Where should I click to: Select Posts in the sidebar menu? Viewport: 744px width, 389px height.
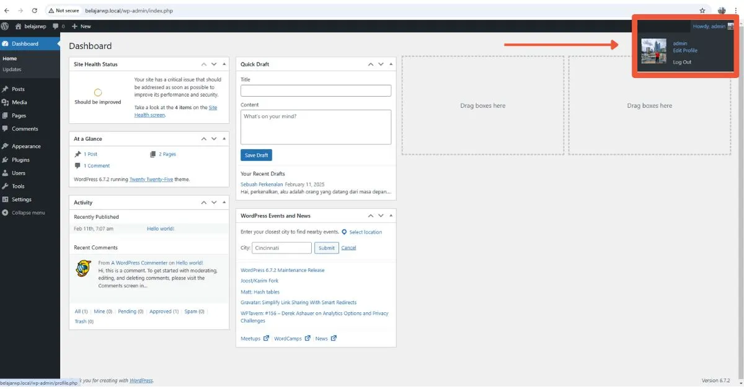click(x=19, y=89)
